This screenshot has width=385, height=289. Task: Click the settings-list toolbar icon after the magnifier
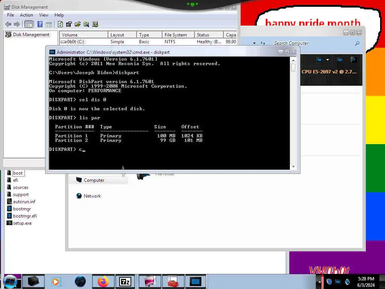(x=95, y=24)
